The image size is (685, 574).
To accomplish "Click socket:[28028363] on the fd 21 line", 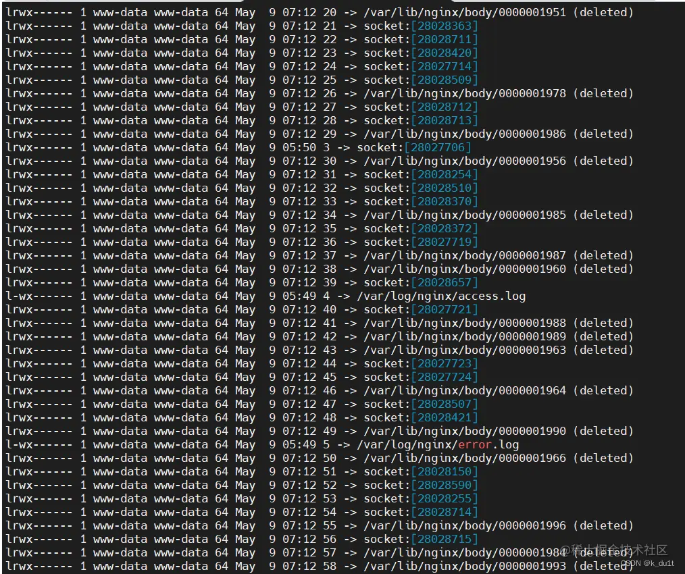I will (x=421, y=26).
